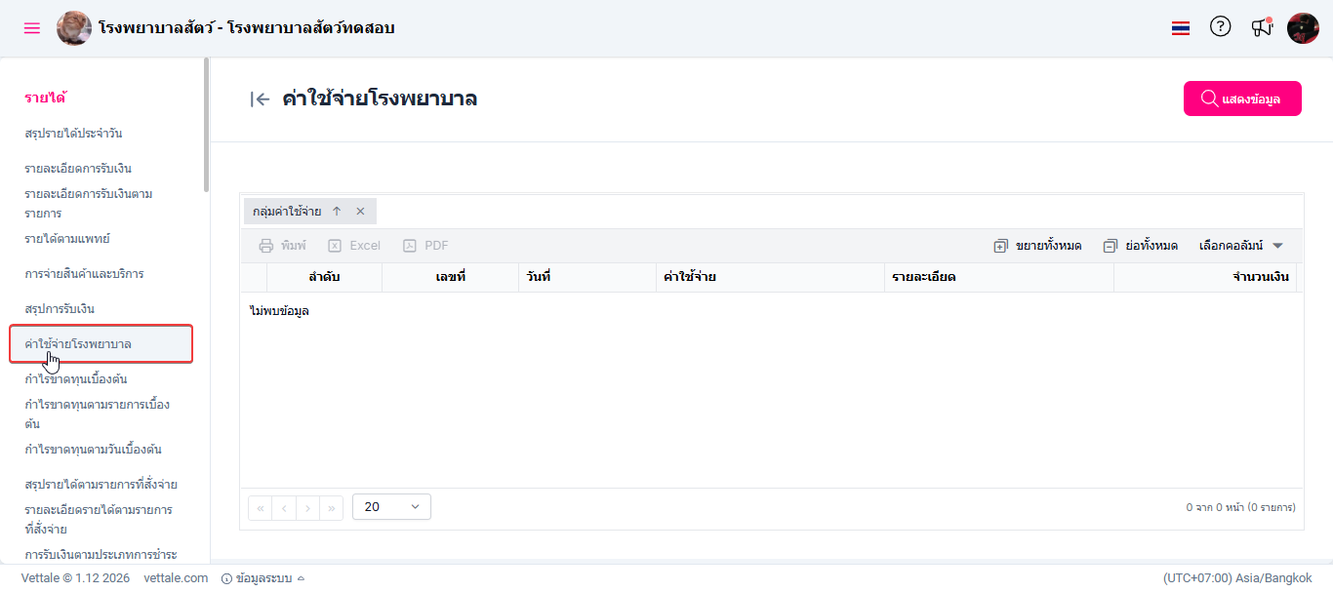The height and width of the screenshot is (592, 1333).
Task: Select รายได้ตามแพทย์ in the sidebar
Action: click(73, 239)
